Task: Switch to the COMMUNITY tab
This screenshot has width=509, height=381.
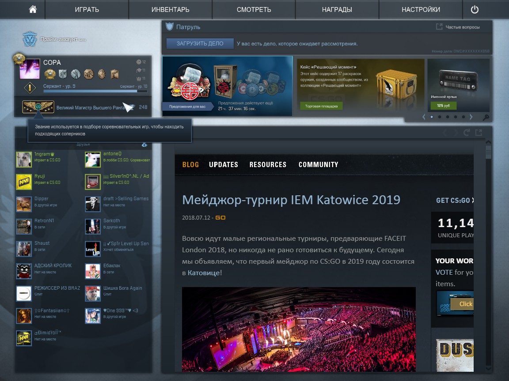Action: pos(318,164)
